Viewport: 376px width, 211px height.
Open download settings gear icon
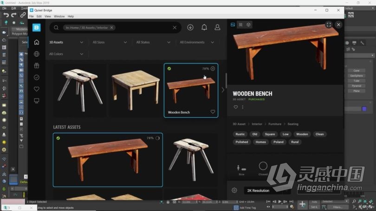pos(234,191)
